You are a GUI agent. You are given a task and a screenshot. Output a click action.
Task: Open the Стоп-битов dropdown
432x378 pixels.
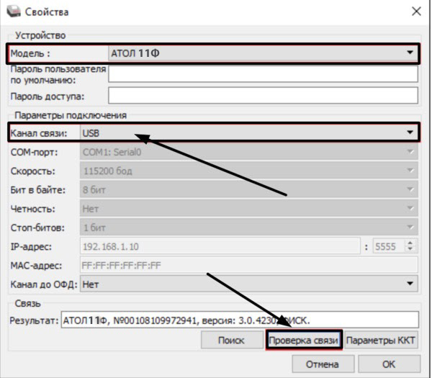pyautogui.click(x=248, y=227)
